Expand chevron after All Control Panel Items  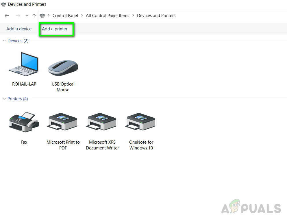(x=133, y=15)
